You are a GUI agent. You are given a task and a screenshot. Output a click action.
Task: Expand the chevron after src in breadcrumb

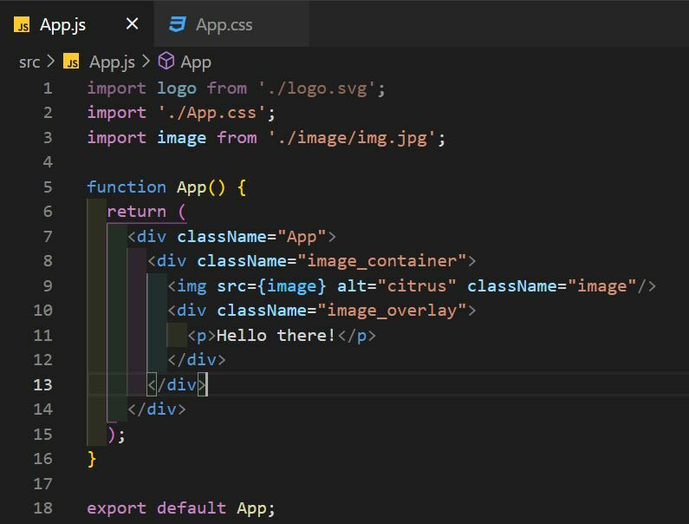coord(50,61)
